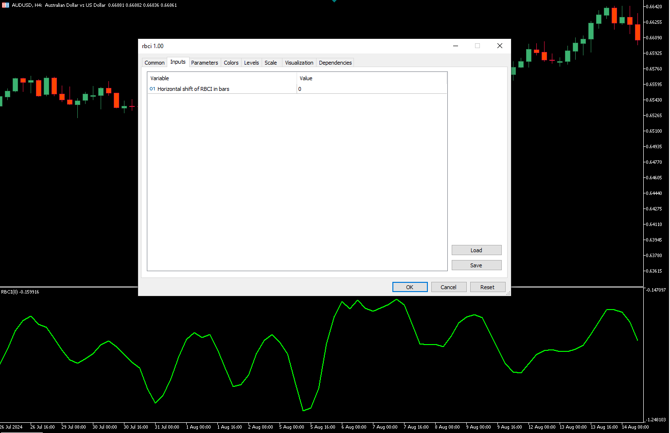Save the current input settings
670x433 pixels.
click(x=476, y=265)
